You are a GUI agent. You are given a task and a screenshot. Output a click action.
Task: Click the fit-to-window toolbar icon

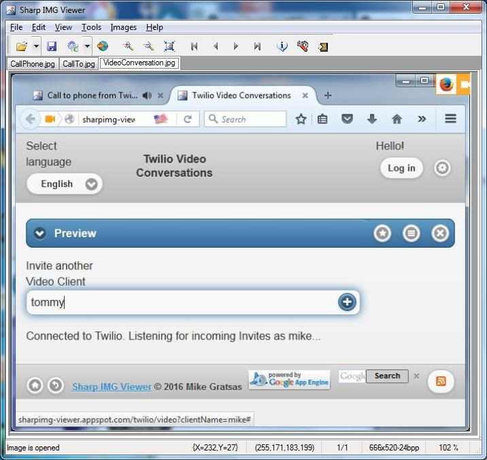tap(169, 46)
